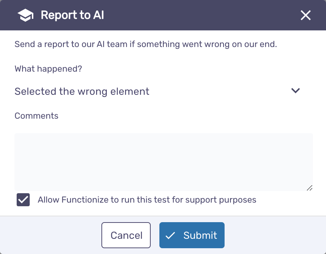326x254 pixels.
Task: Expand the What happened options list
Action: (158, 91)
